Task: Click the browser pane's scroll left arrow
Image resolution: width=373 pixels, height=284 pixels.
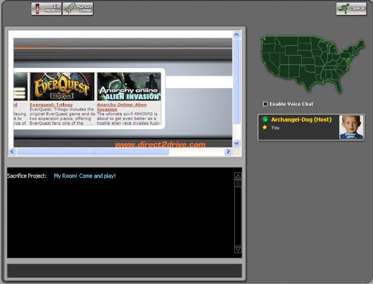Action: point(12,151)
